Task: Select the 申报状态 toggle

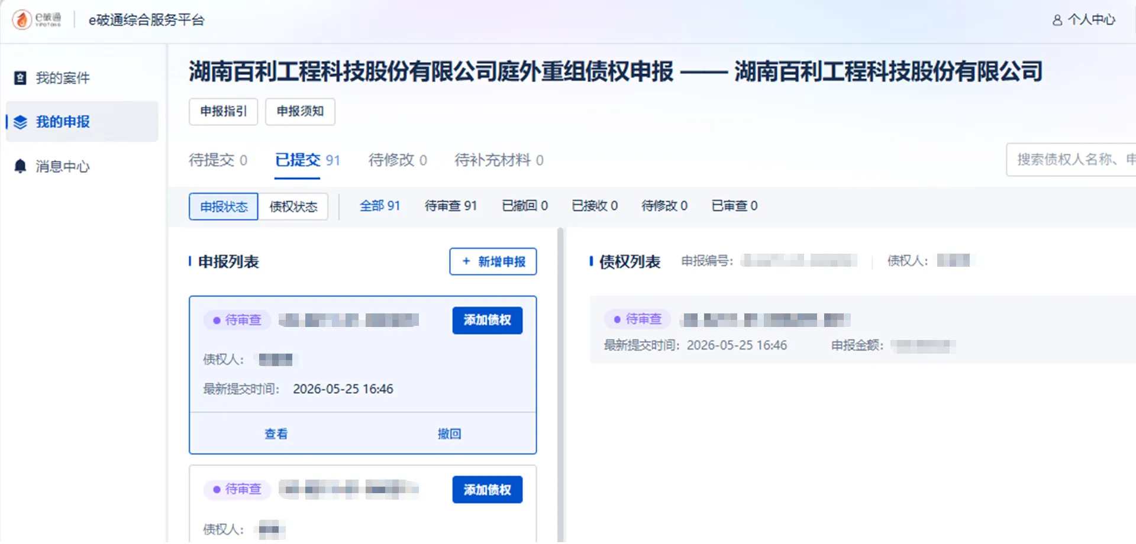Action: pos(224,206)
